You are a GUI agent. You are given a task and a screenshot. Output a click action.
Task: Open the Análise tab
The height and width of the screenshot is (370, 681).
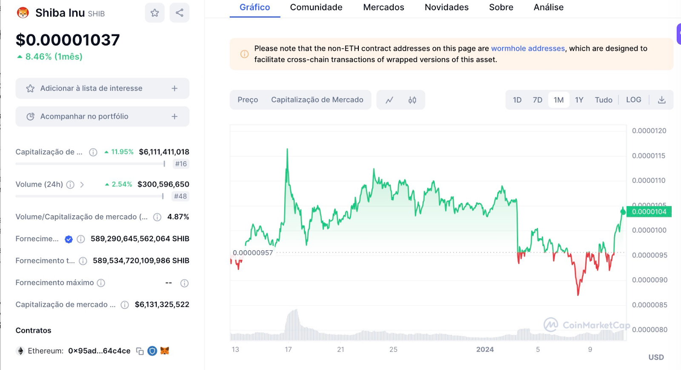tap(549, 7)
